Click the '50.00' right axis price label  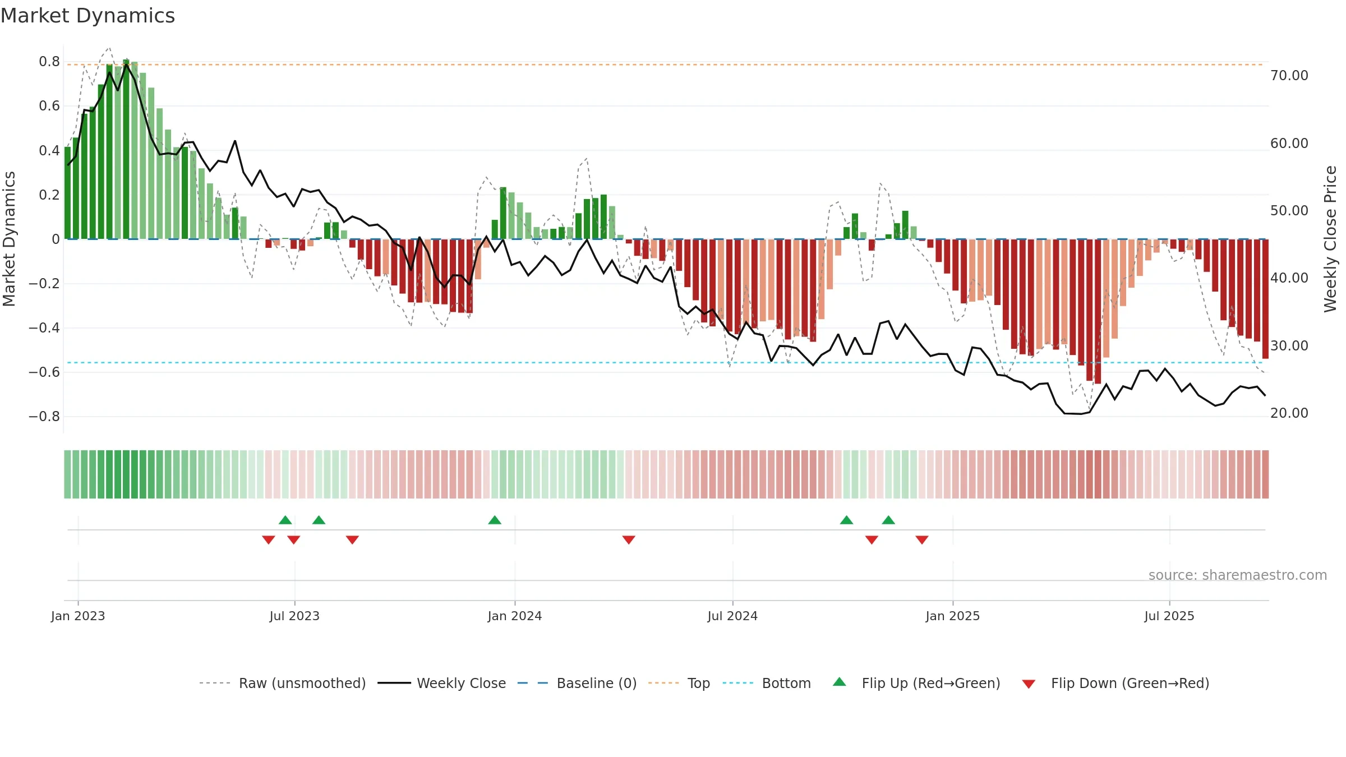[1289, 210]
